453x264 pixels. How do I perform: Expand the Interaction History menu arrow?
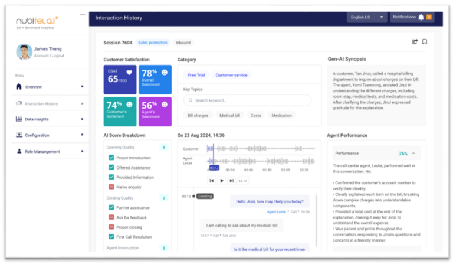tap(83, 103)
